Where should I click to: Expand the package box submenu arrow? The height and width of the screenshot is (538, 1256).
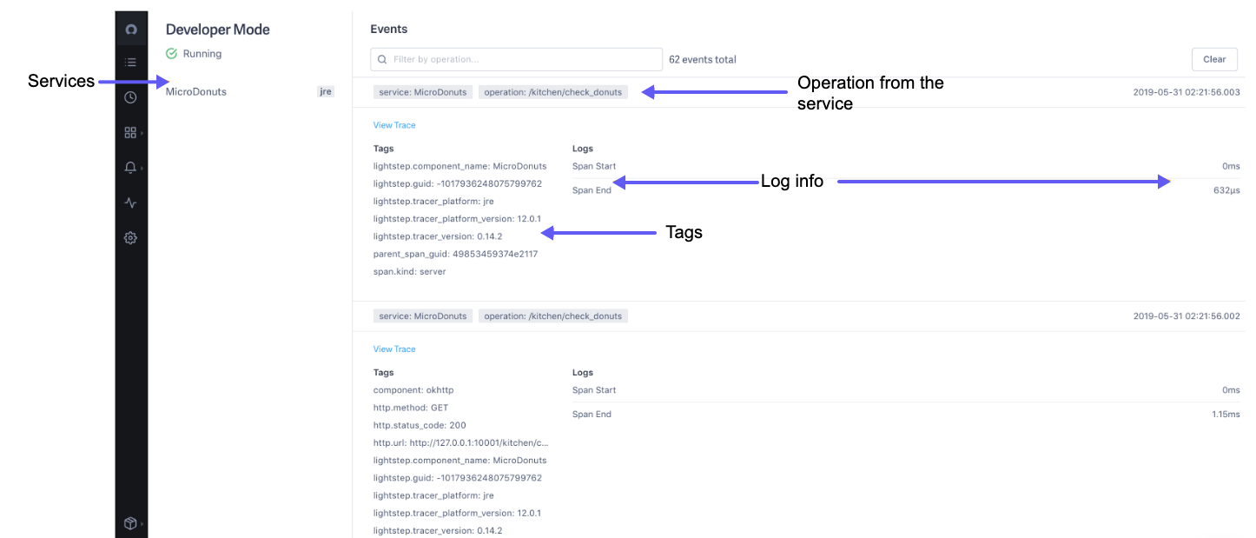click(142, 523)
